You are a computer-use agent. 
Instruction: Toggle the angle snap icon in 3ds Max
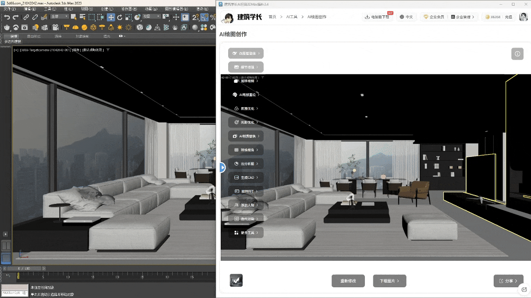point(204,17)
